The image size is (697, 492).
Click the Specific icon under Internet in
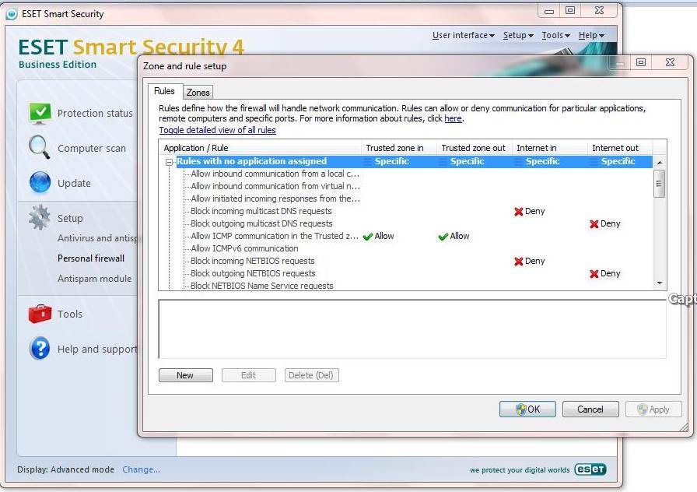coord(519,161)
